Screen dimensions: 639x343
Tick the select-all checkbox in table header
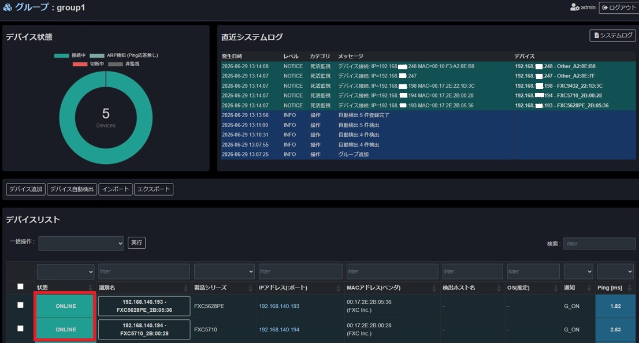pos(20,286)
